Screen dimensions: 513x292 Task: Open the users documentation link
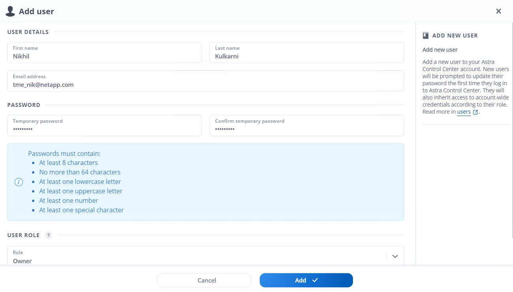[464, 112]
